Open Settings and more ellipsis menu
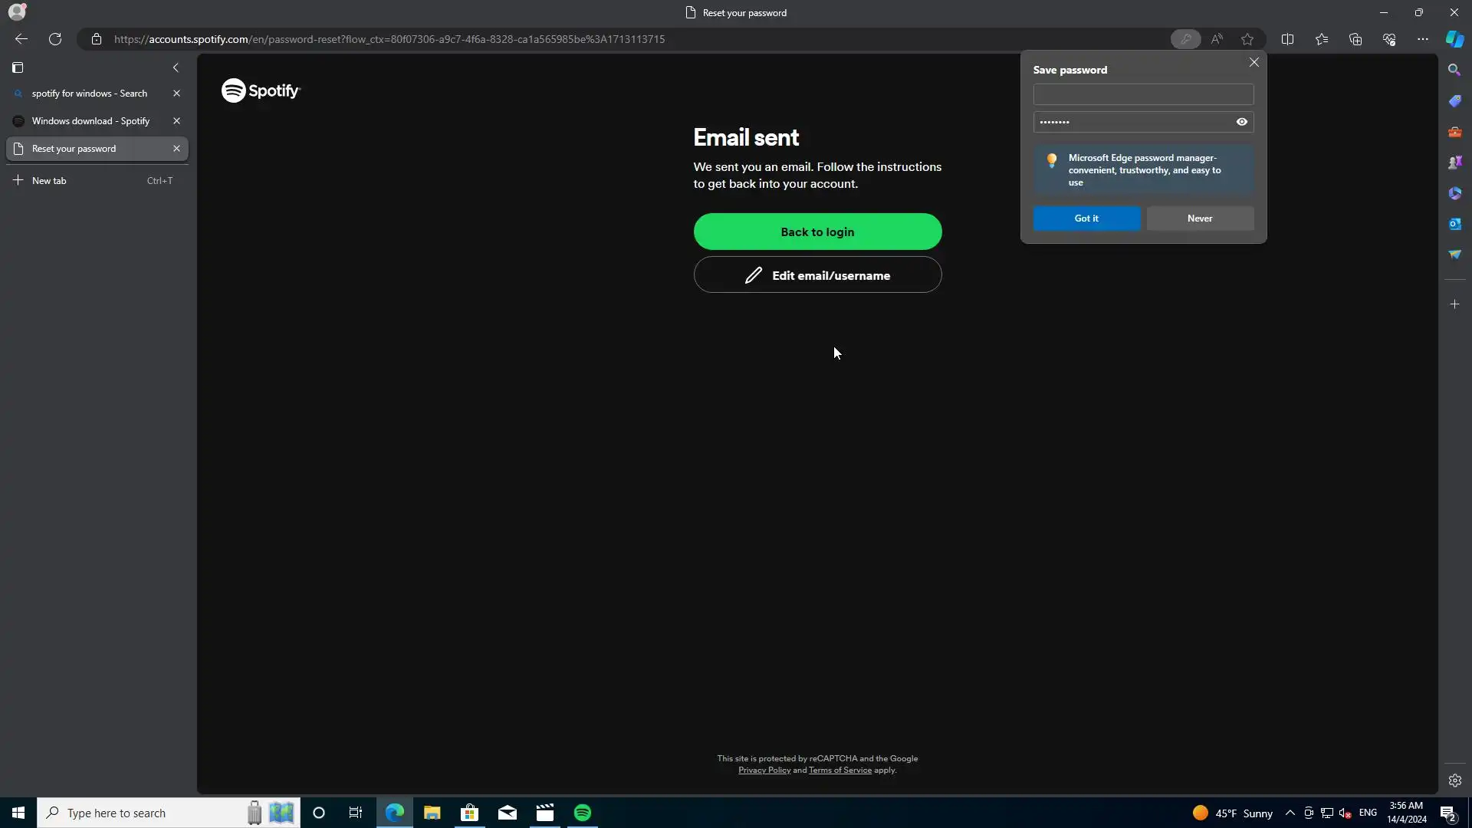Screen dimensions: 1472x828 pos(1422,39)
